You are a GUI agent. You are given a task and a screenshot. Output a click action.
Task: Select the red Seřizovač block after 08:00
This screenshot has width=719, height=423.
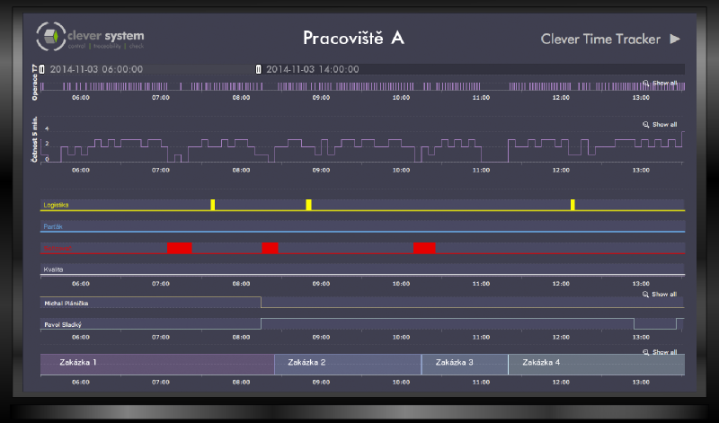tap(271, 248)
